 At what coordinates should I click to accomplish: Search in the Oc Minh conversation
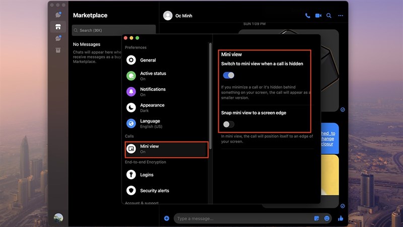coord(329,16)
